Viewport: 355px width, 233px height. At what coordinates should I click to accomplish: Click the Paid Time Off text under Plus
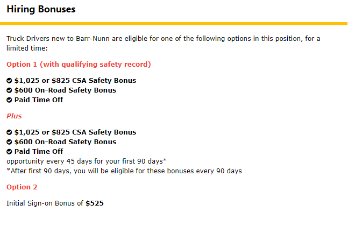pos(39,152)
